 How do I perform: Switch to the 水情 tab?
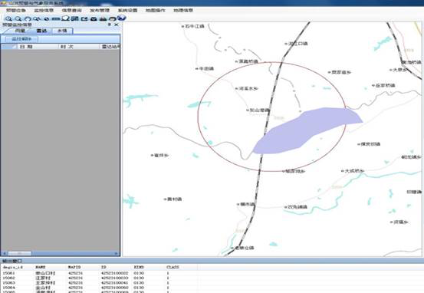pyautogui.click(x=62, y=31)
